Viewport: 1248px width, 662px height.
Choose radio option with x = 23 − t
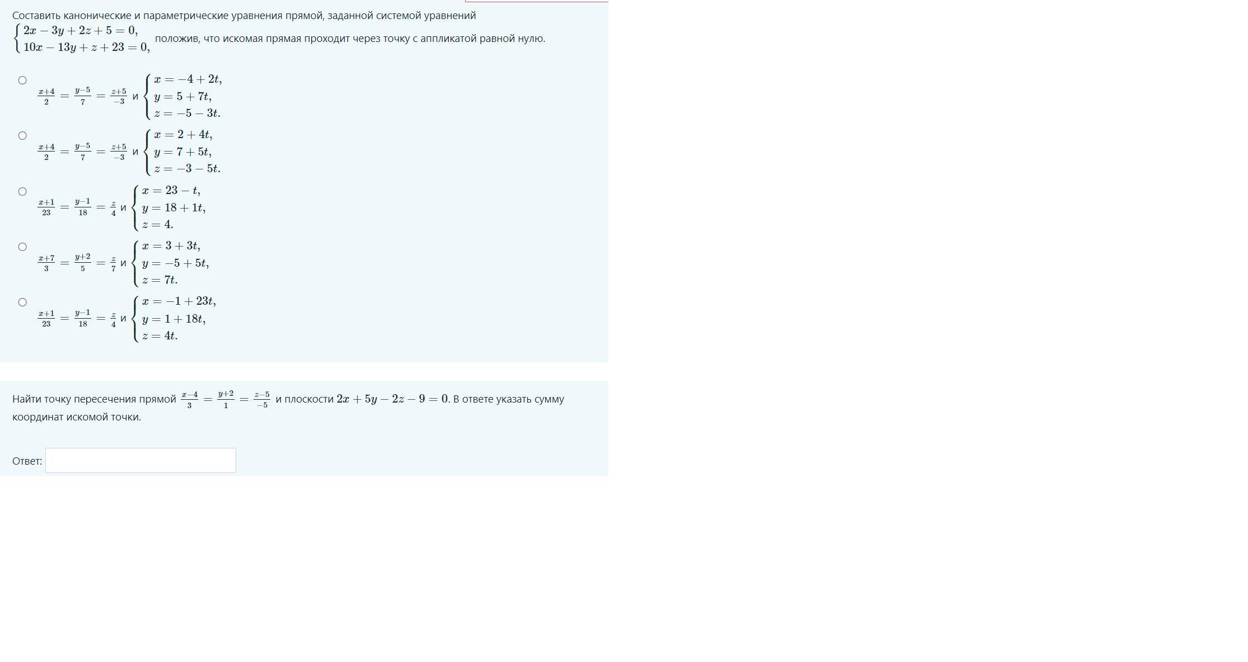coord(22,191)
